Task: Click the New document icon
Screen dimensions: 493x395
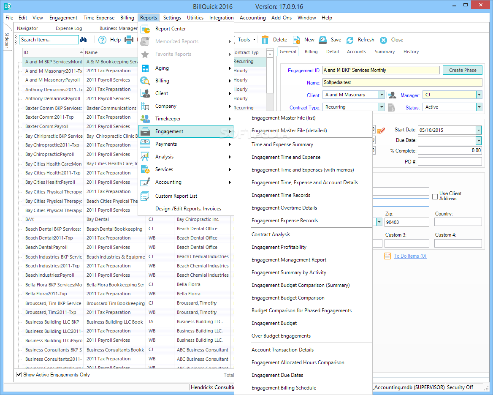Action: tap(296, 40)
